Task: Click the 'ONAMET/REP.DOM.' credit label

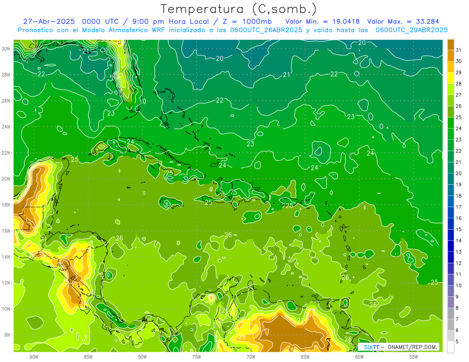Action: coord(412,347)
